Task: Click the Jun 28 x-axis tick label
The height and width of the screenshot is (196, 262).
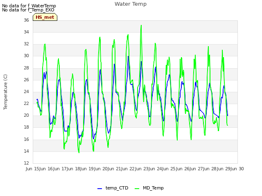Action: (x=210, y=169)
